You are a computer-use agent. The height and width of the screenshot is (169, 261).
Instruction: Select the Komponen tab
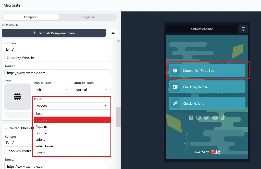point(31,17)
